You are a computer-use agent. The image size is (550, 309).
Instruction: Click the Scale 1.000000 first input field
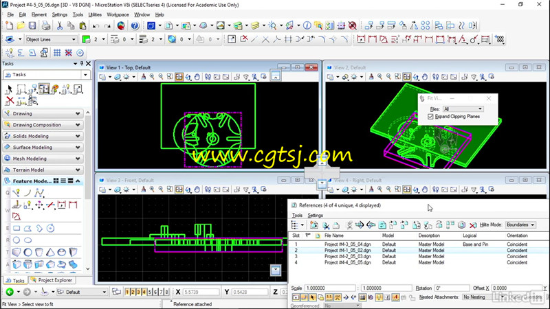(330, 288)
